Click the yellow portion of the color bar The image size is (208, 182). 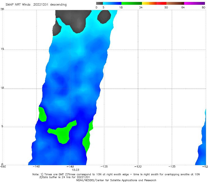146,3
